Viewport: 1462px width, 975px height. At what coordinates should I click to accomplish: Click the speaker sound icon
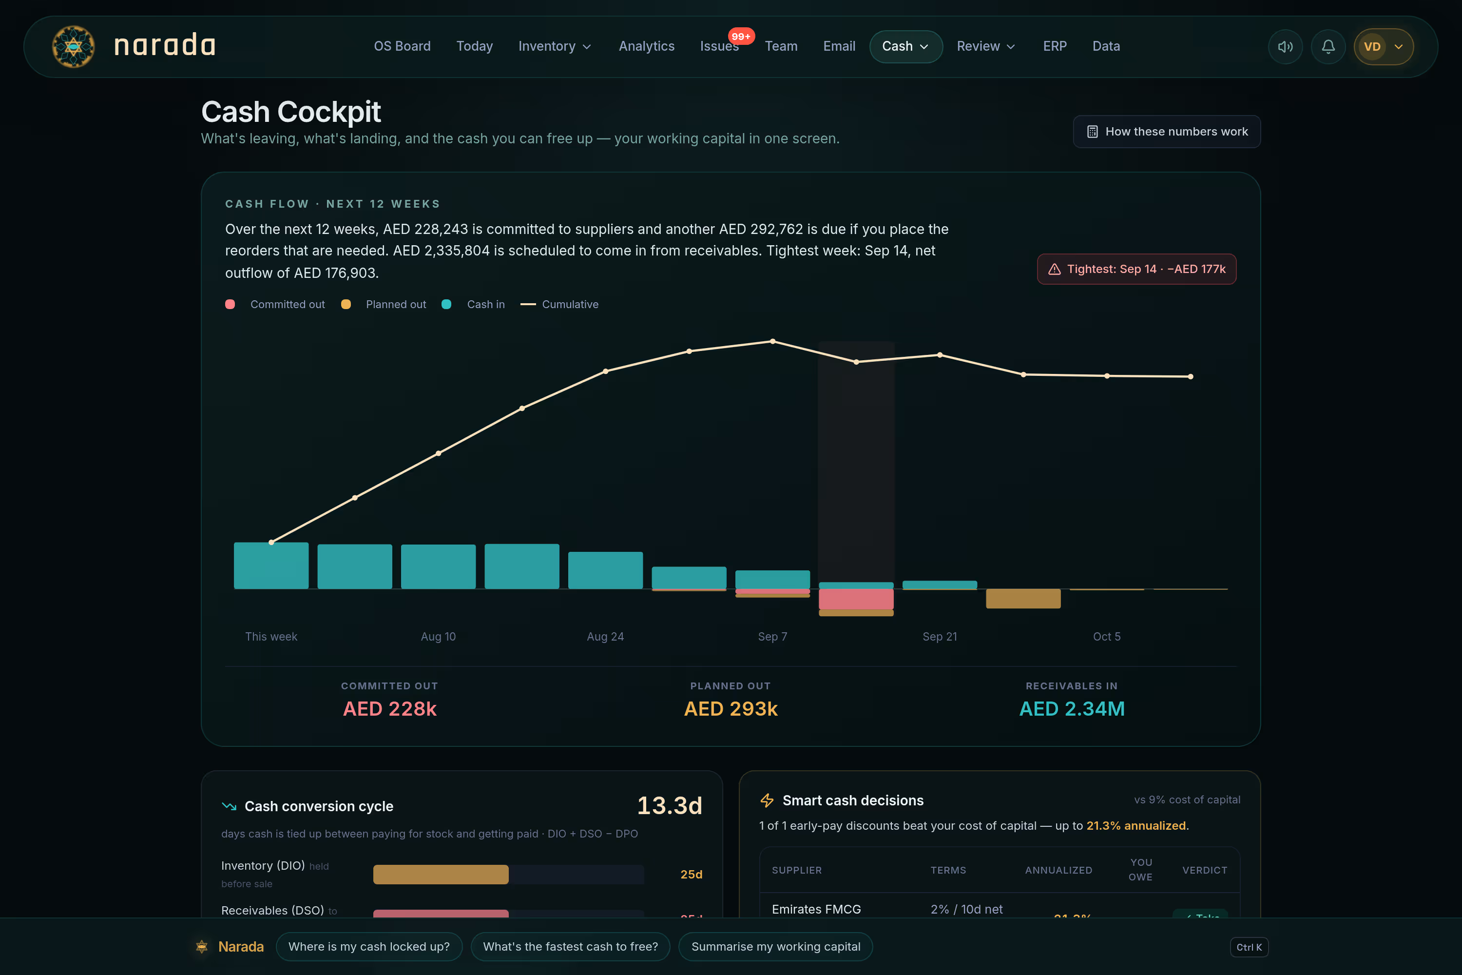coord(1285,47)
